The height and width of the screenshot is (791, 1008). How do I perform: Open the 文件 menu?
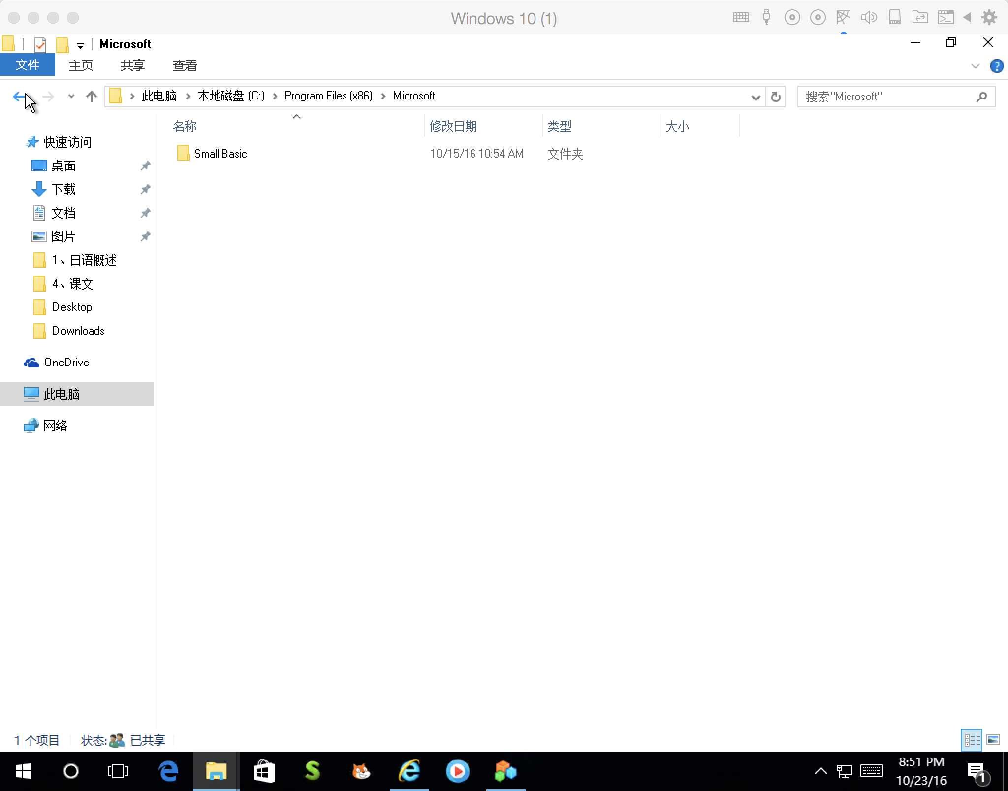click(x=28, y=65)
